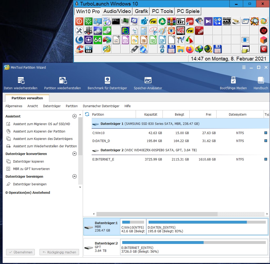The height and width of the screenshot is (264, 270).
Task: Launch Partition wiederherstellen wizard
Action: pyautogui.click(x=62, y=83)
